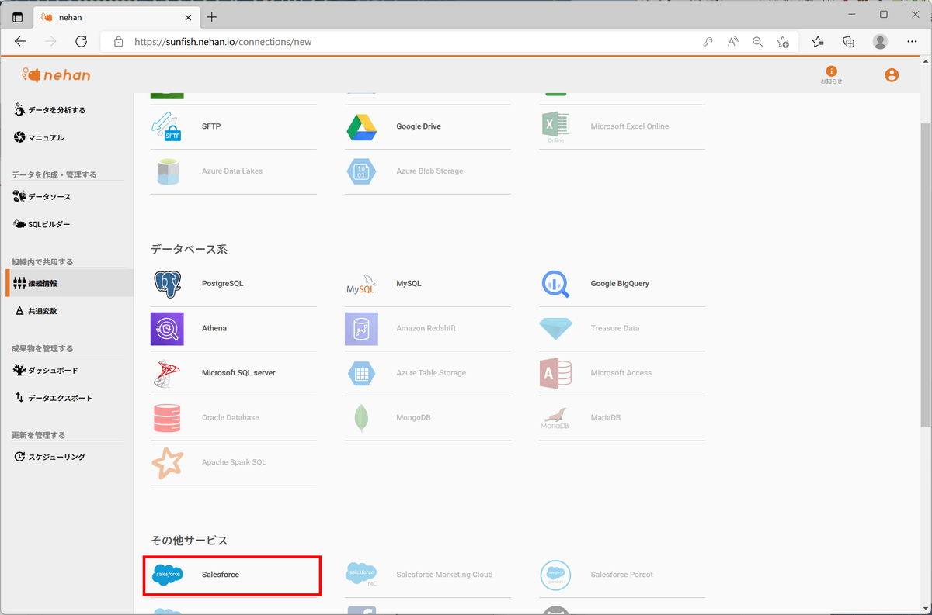Open the user account avatar icon
The width and height of the screenshot is (932, 615).
892,75
